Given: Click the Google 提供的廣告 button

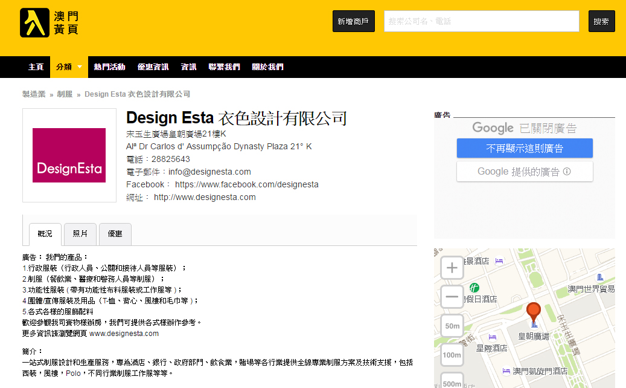Looking at the screenshot, I should (x=525, y=172).
